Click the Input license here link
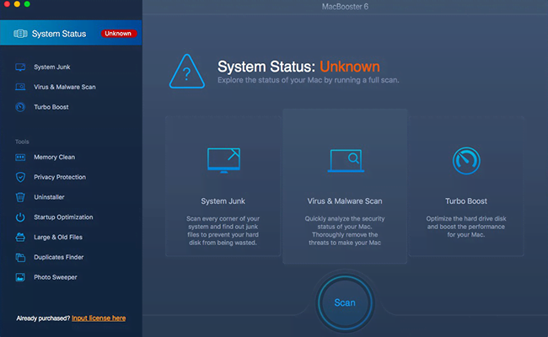The height and width of the screenshot is (337, 548). [99, 318]
